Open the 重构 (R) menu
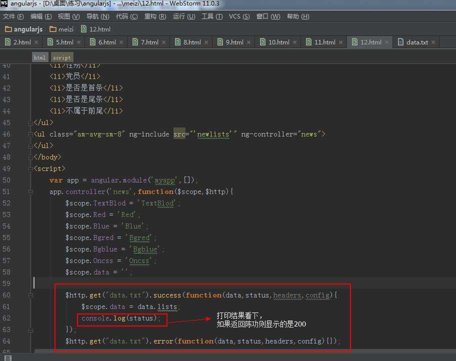 click(155, 16)
